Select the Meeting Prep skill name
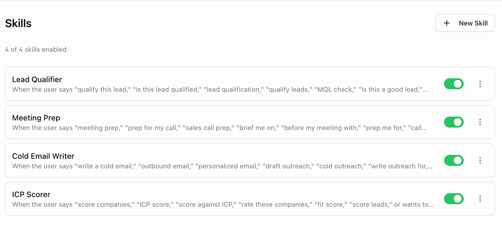The width and height of the screenshot is (502, 225). (36, 118)
